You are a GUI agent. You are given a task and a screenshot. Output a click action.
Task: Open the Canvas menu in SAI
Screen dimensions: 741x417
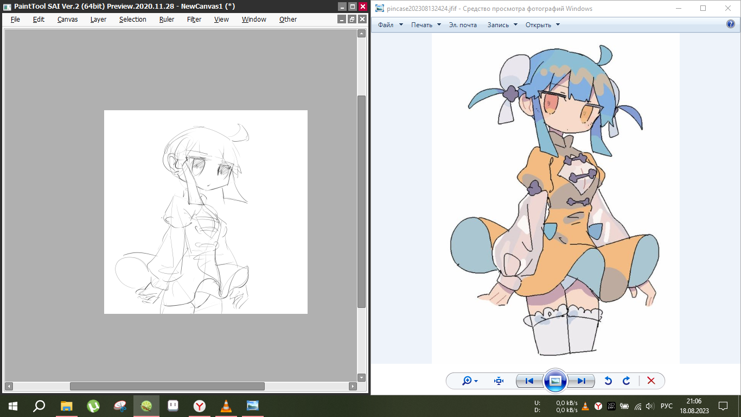point(68,19)
